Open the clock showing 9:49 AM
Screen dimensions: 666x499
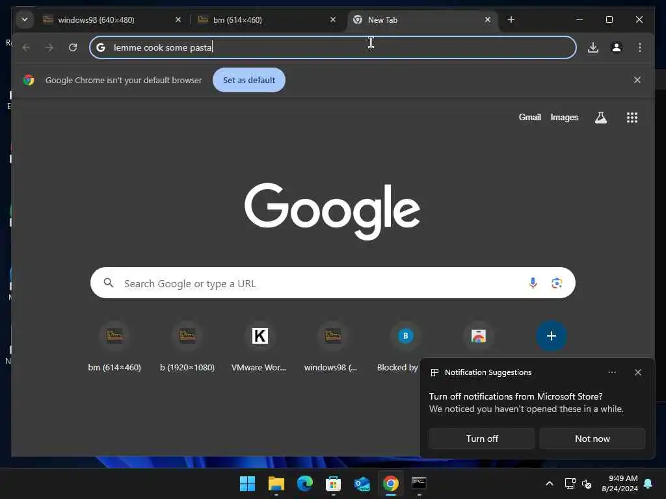click(620, 483)
